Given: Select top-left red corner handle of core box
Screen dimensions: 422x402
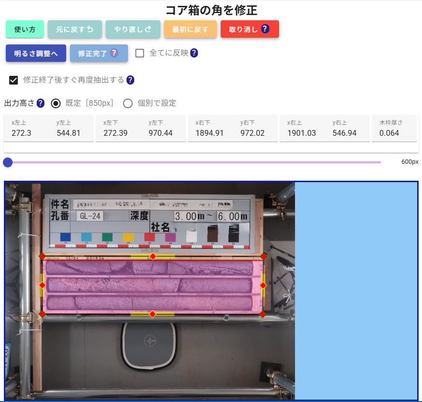Looking at the screenshot, I should coord(42,257).
